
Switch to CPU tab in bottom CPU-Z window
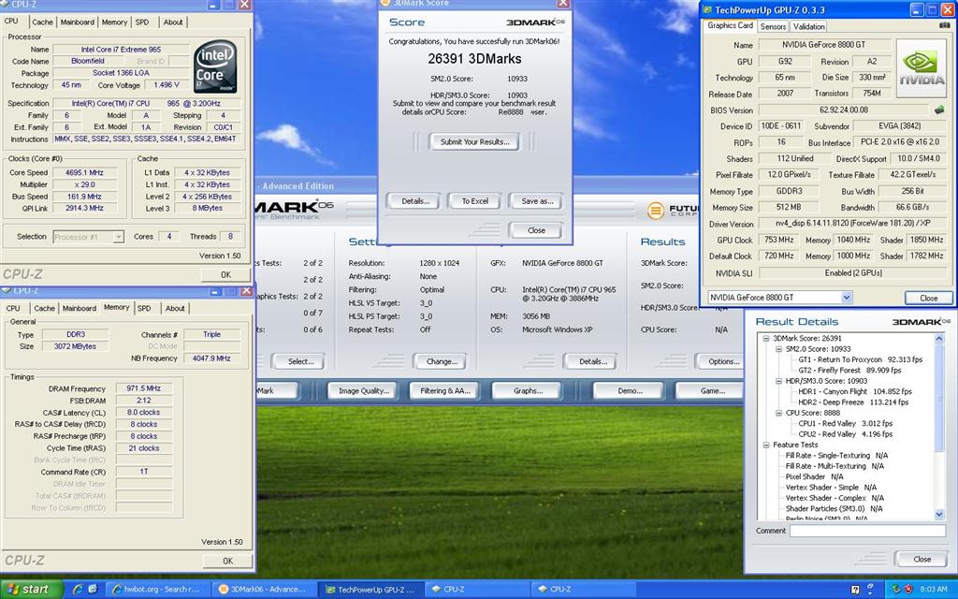pyautogui.click(x=13, y=309)
